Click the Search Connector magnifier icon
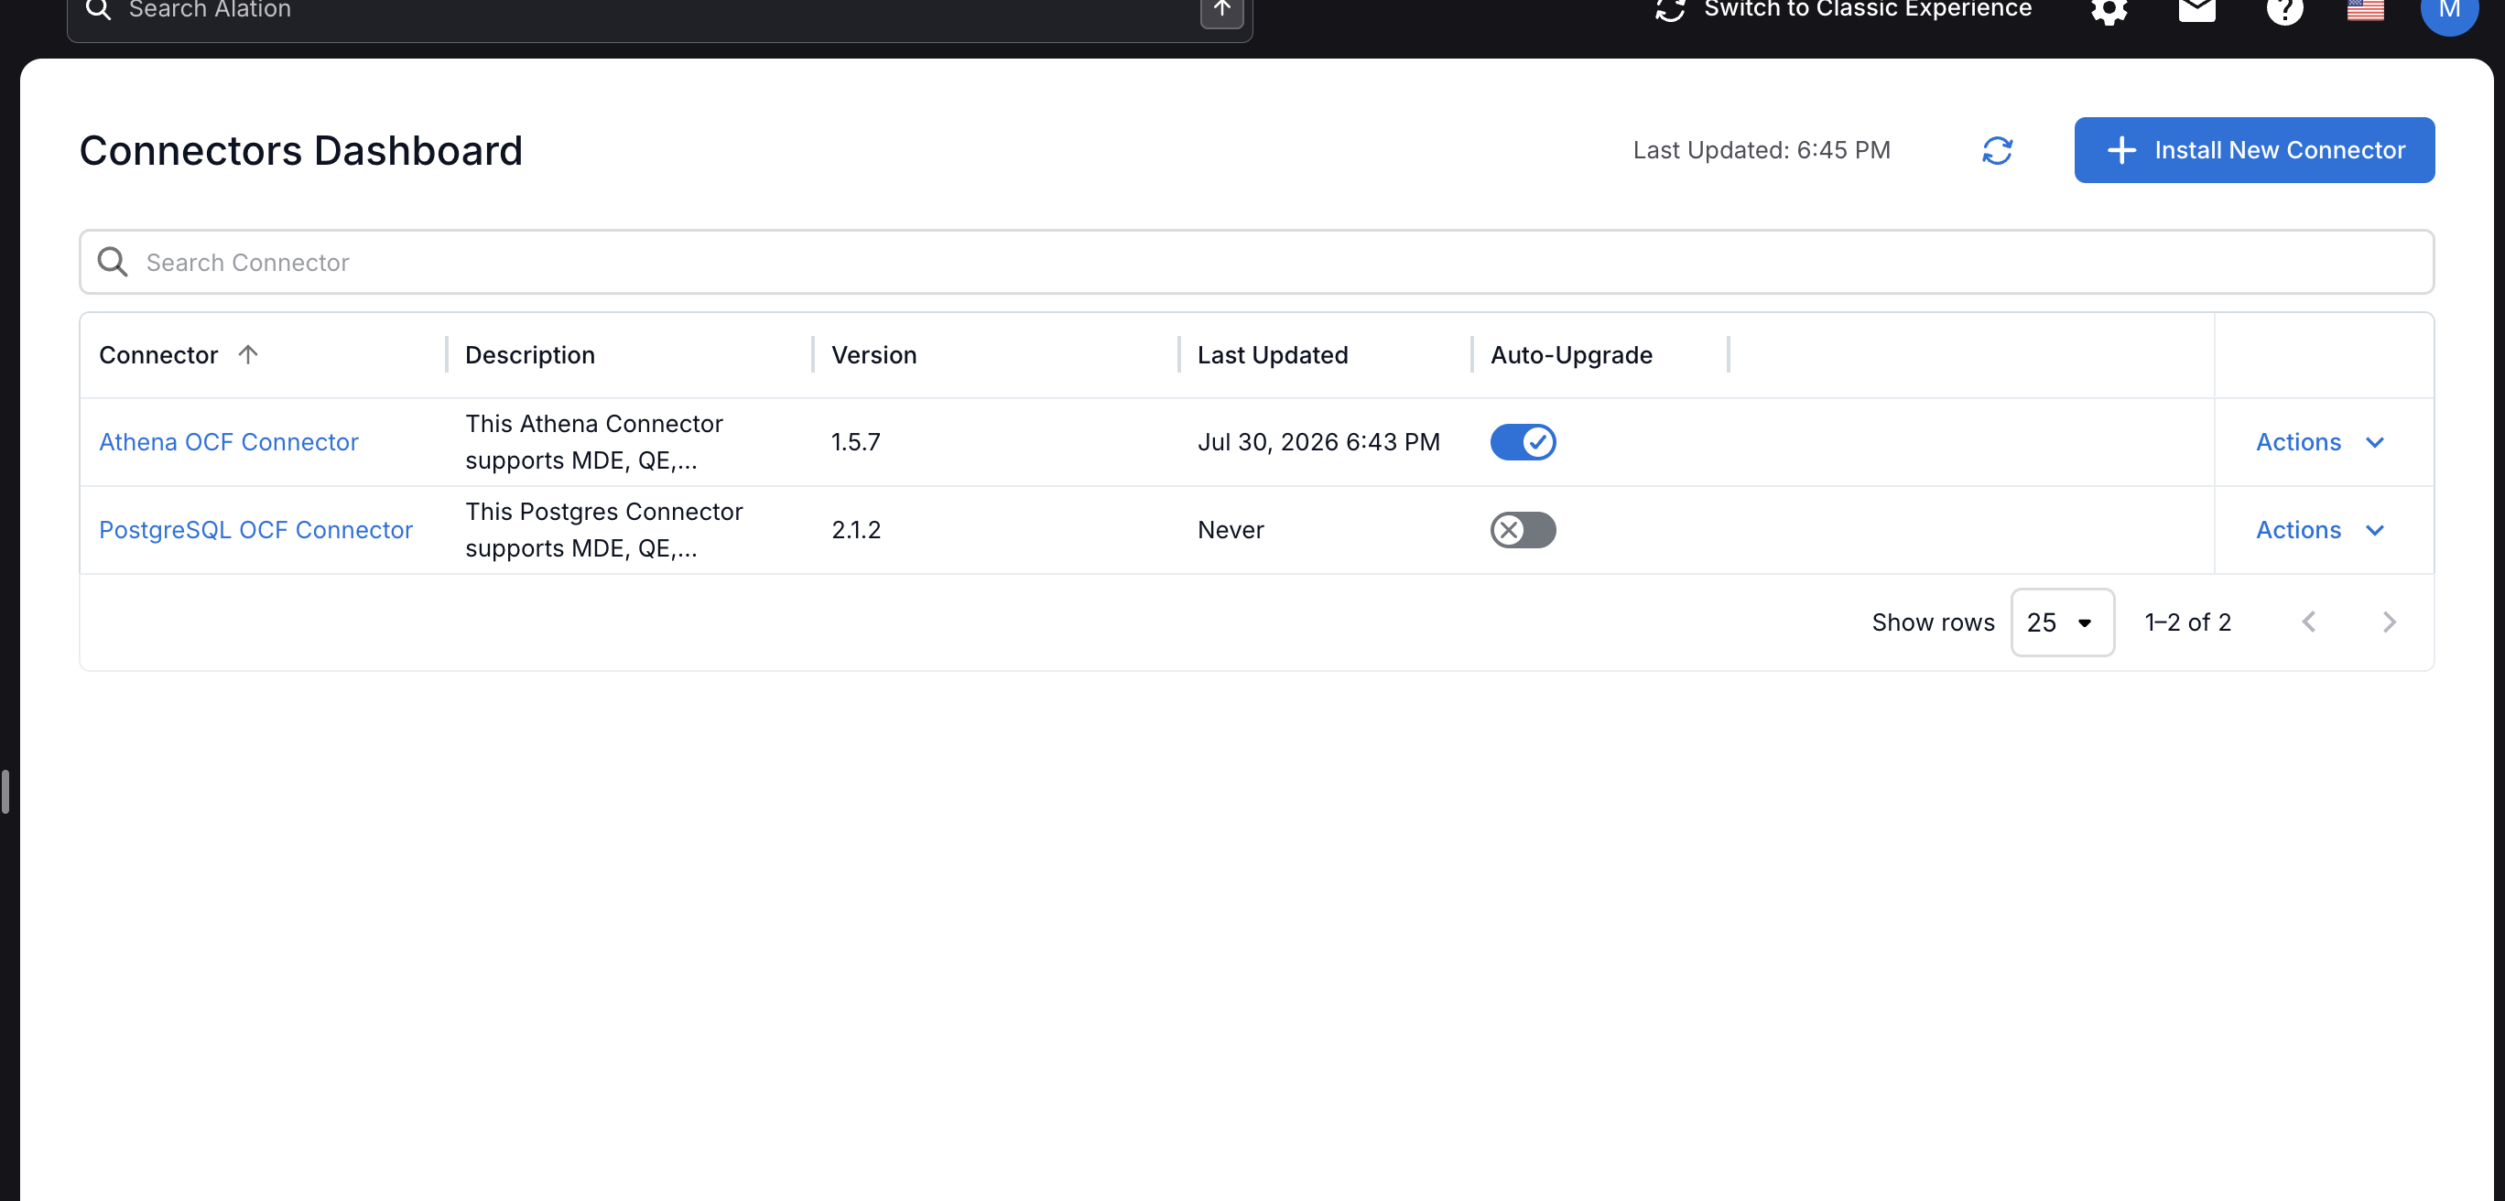 [113, 262]
